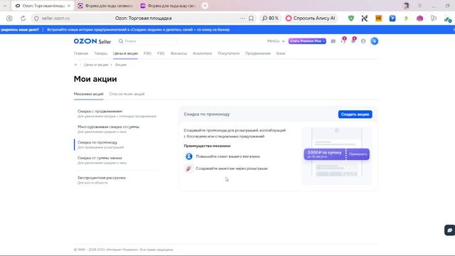455x256 pixels.
Task: Click the site security shield icon in address bar
Action: (x=36, y=18)
